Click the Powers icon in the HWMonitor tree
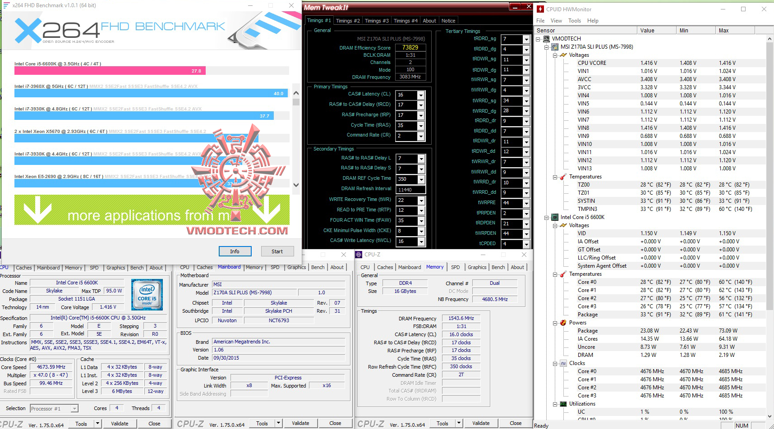The image size is (774, 429). (x=563, y=323)
